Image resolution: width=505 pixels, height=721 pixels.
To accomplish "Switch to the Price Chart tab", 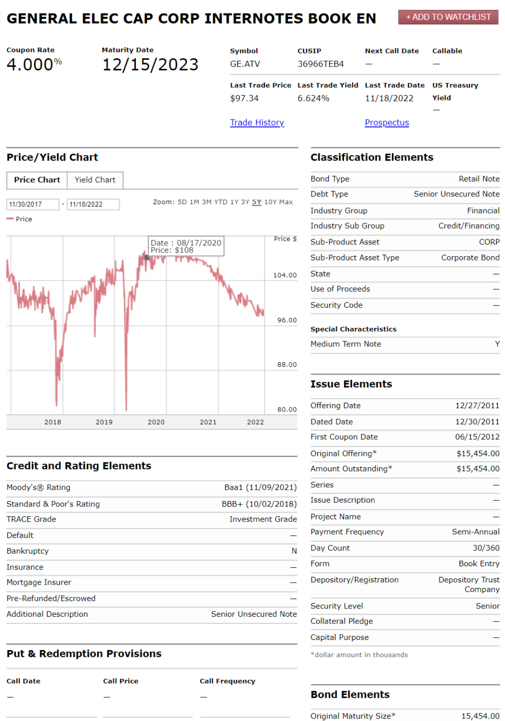I will point(37,180).
